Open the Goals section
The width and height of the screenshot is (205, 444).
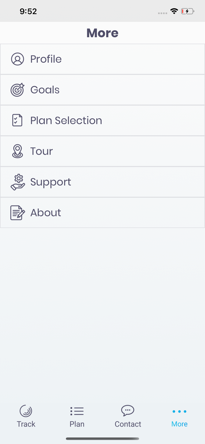pos(102,90)
